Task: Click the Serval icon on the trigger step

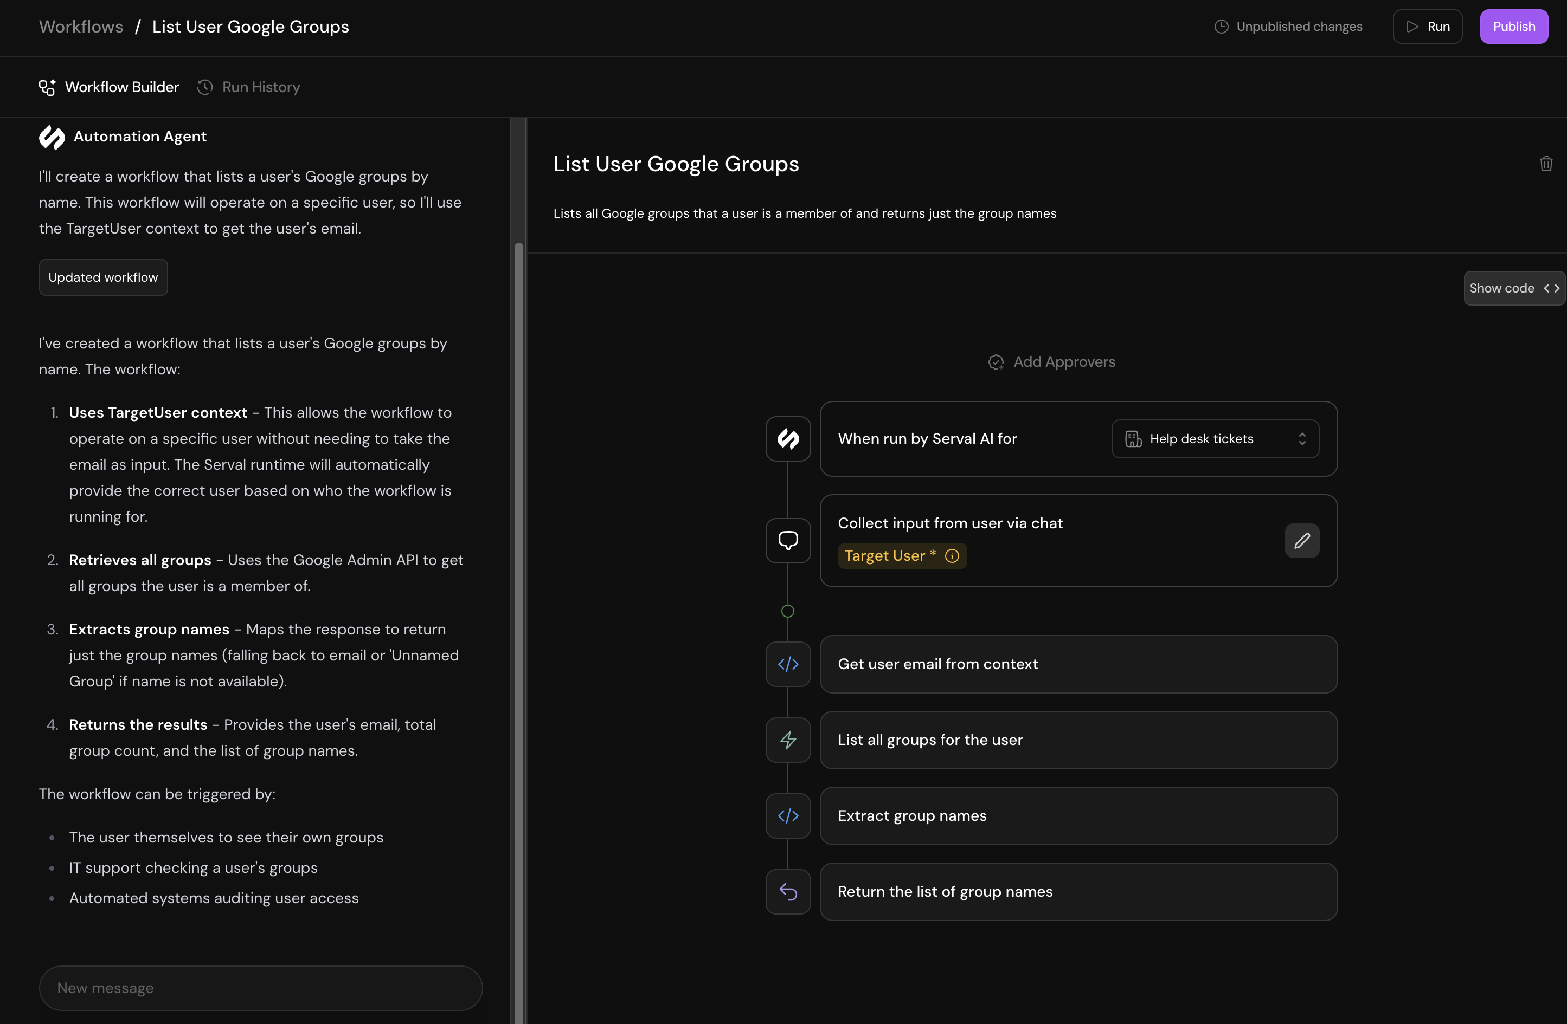Action: point(787,438)
